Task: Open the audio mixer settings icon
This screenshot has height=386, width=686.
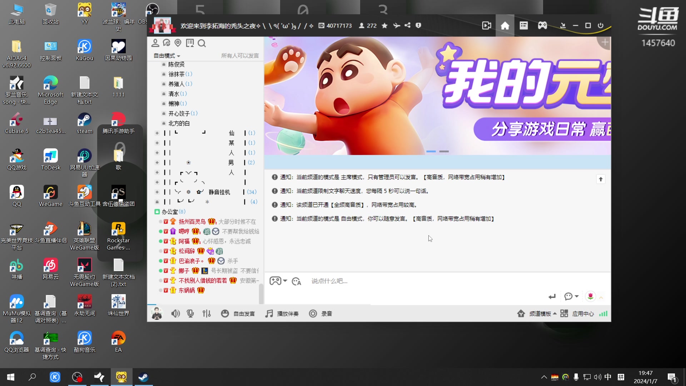Action: point(207,313)
